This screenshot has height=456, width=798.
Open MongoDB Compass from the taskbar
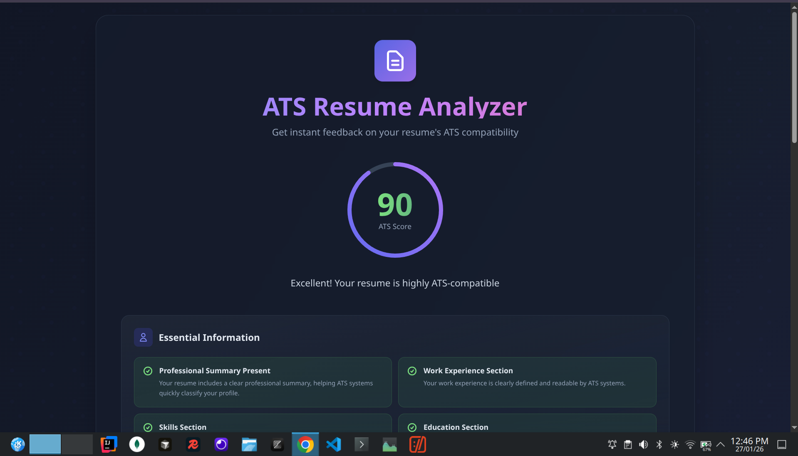click(136, 444)
